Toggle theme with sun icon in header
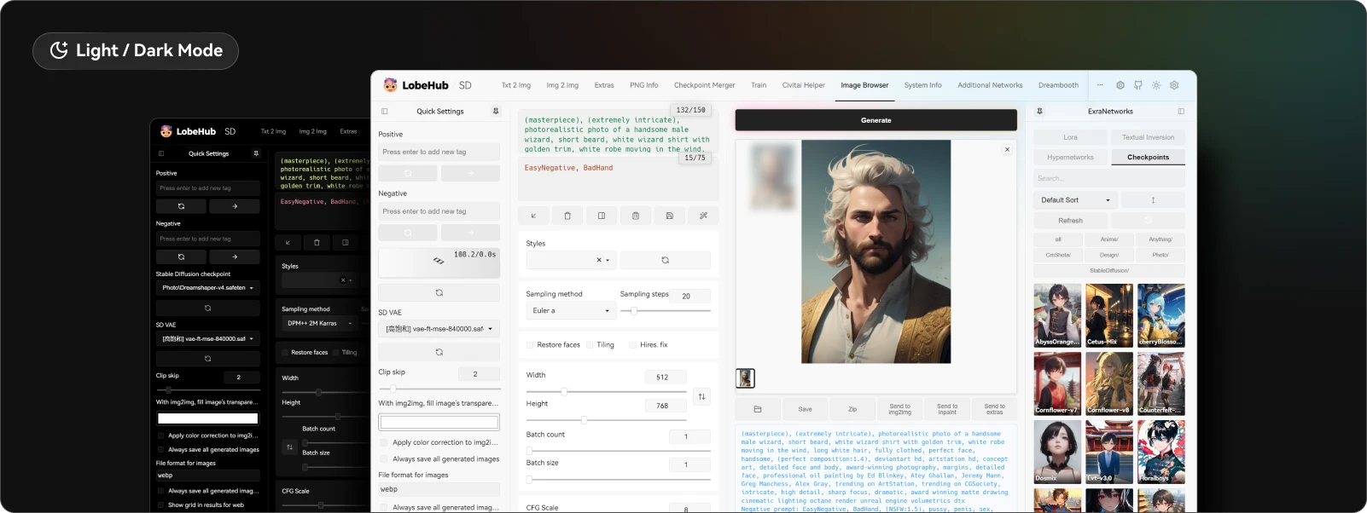This screenshot has height=513, width=1367. [x=1156, y=85]
